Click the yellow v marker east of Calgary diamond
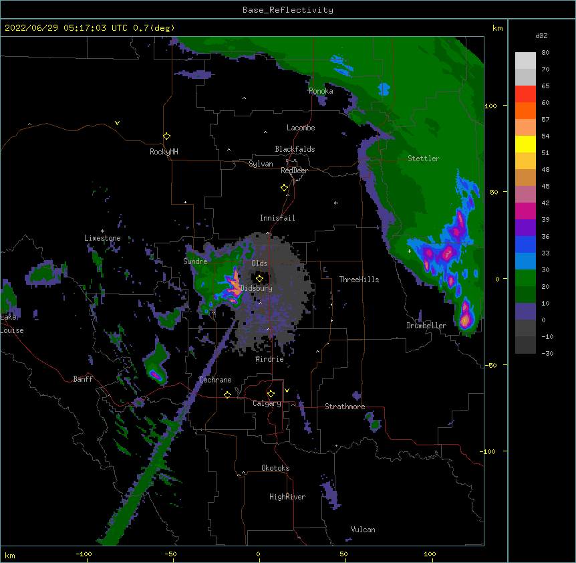The image size is (576, 563). 287,390
